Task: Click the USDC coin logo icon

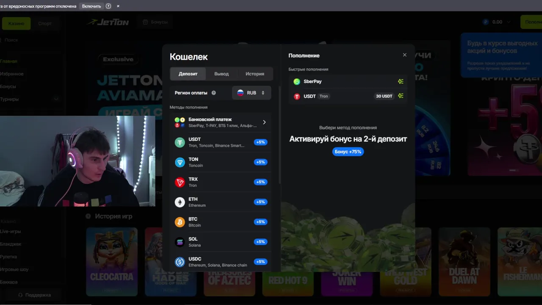Action: (180, 262)
